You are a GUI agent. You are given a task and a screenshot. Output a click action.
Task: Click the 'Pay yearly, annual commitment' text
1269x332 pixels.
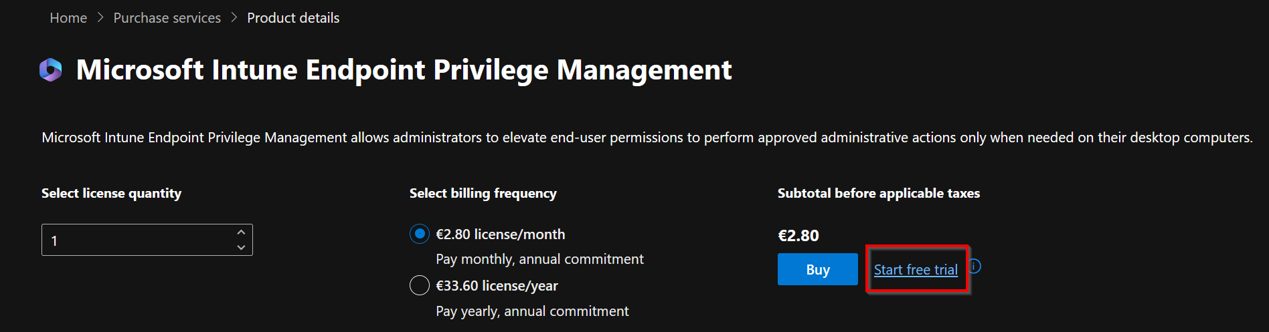click(532, 311)
